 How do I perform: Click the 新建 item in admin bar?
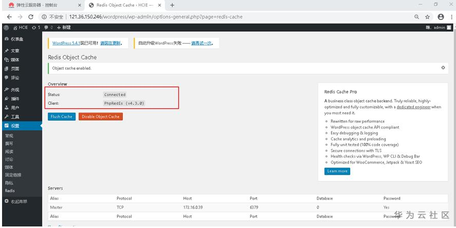coord(64,28)
